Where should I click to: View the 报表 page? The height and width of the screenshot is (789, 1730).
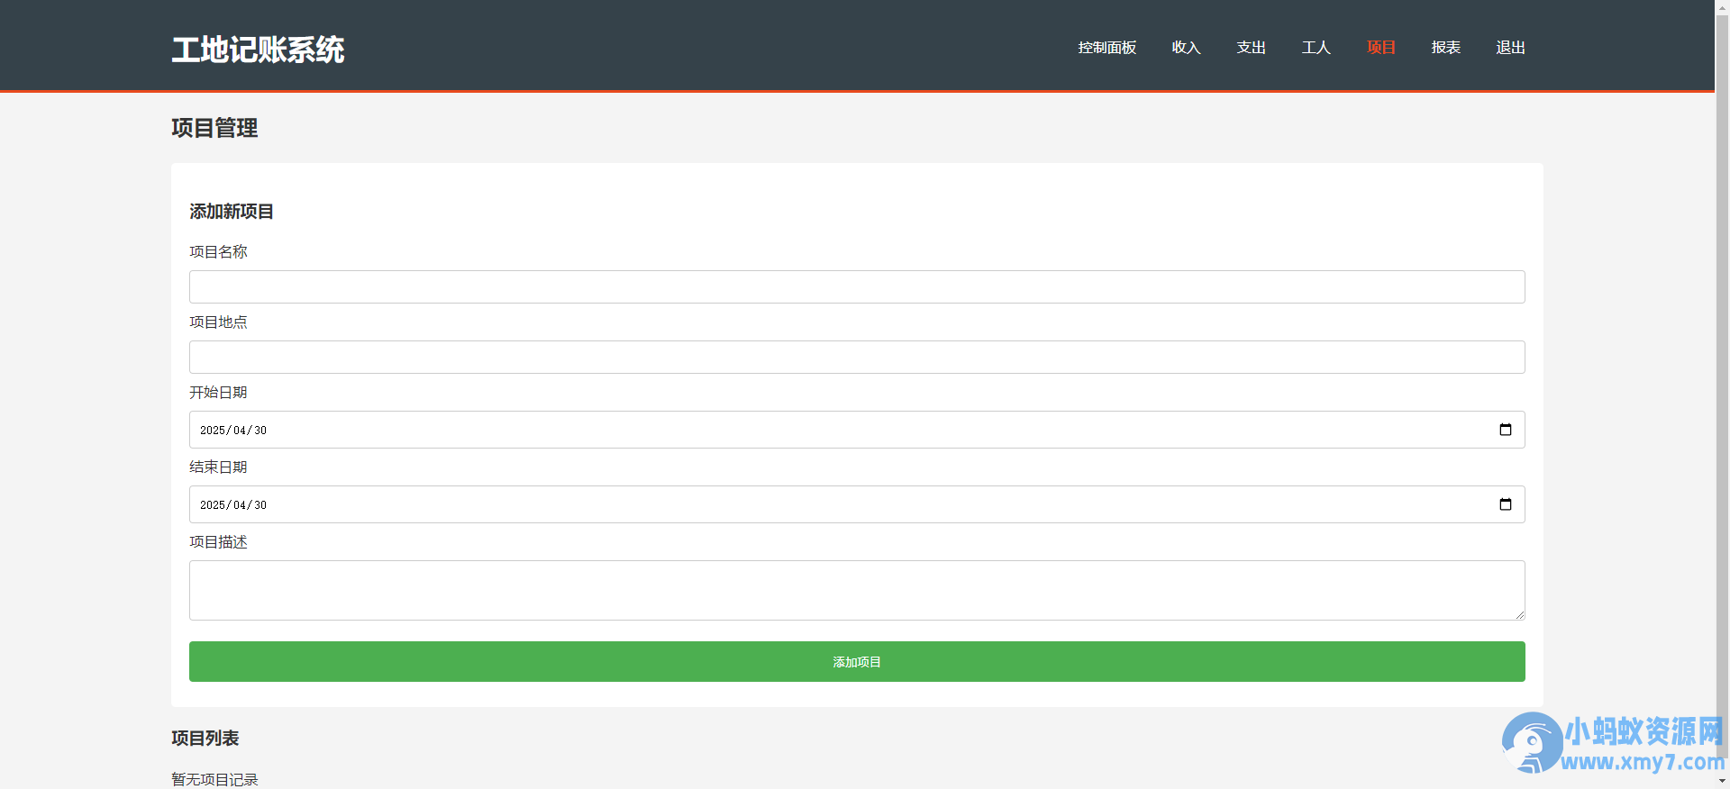1445,48
